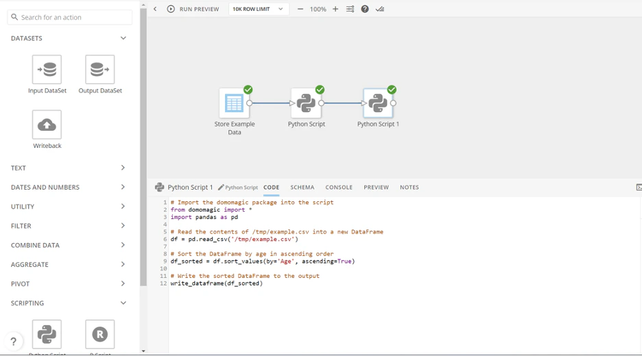Open the canvas settings sliders icon
The width and height of the screenshot is (642, 356).
(x=350, y=9)
